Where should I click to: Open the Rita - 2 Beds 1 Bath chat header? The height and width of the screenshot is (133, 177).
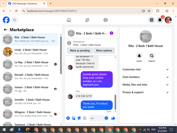91,33
